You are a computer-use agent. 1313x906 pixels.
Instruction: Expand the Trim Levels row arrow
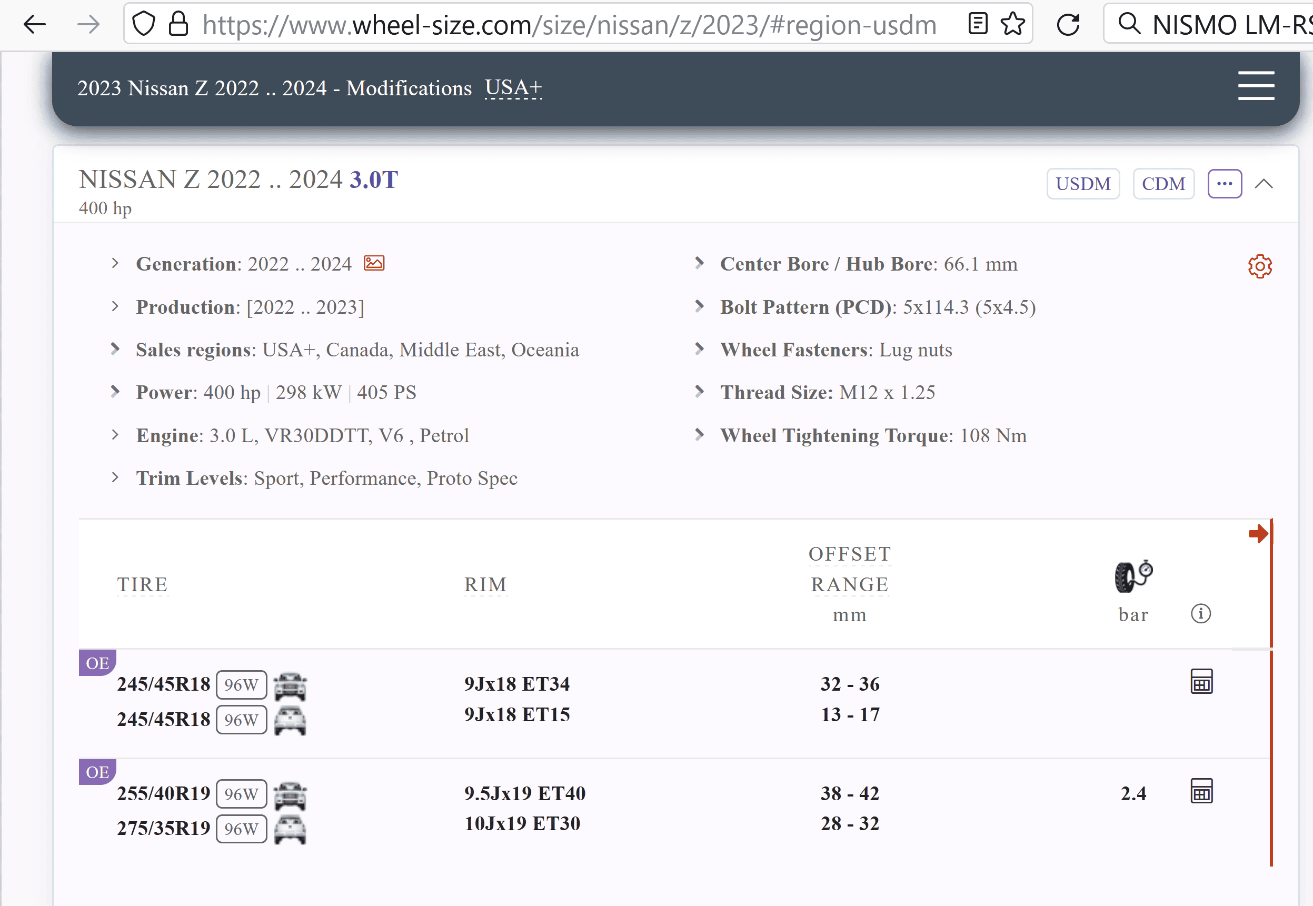tap(115, 477)
